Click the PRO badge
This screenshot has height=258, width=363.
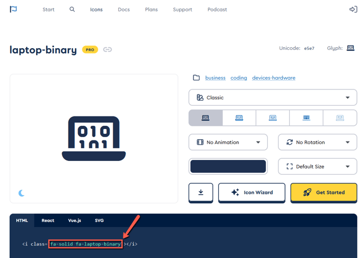(90, 49)
